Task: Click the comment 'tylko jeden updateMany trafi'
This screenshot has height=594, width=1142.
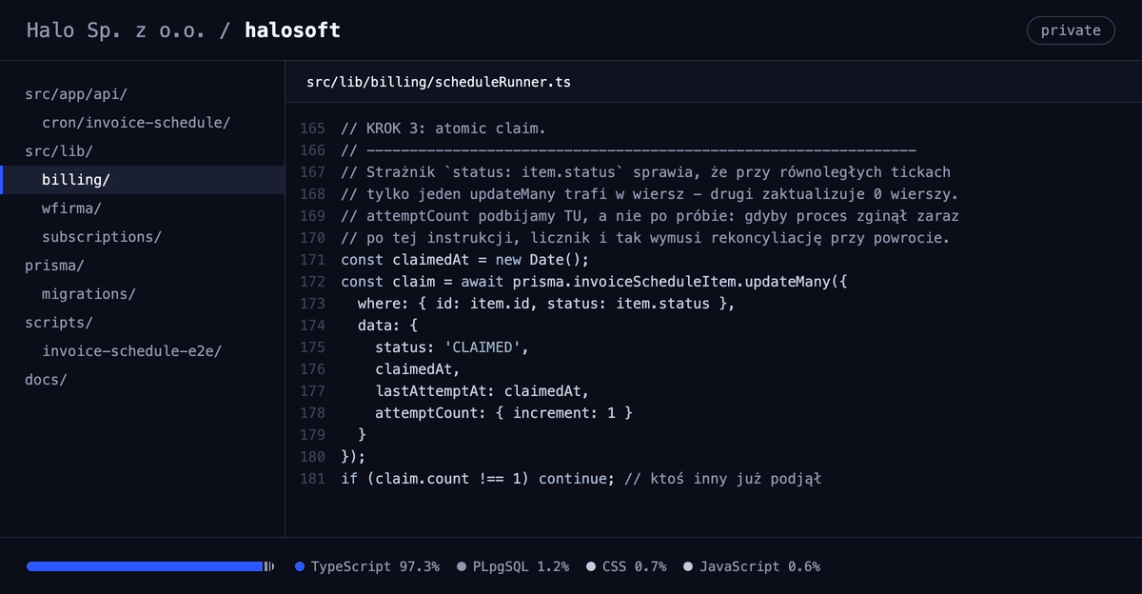Action: (650, 194)
